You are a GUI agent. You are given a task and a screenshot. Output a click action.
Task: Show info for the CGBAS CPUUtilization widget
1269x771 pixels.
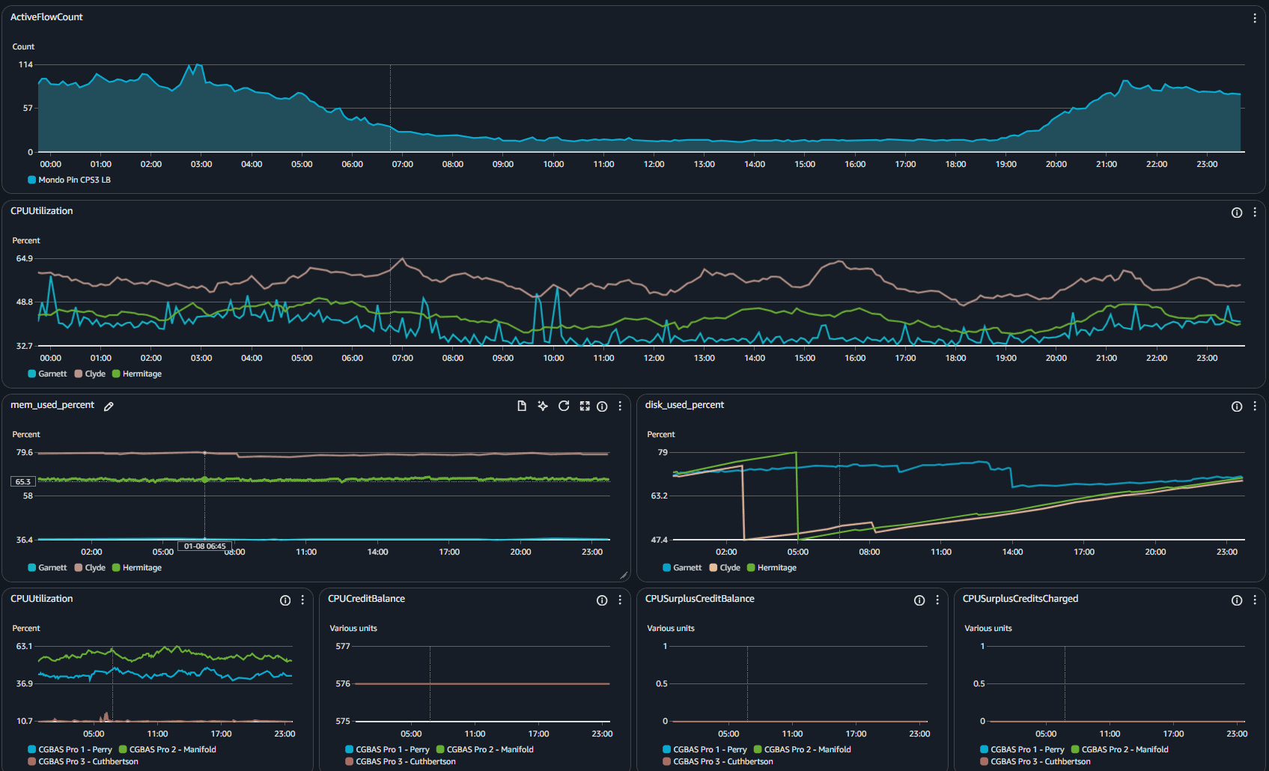(285, 600)
